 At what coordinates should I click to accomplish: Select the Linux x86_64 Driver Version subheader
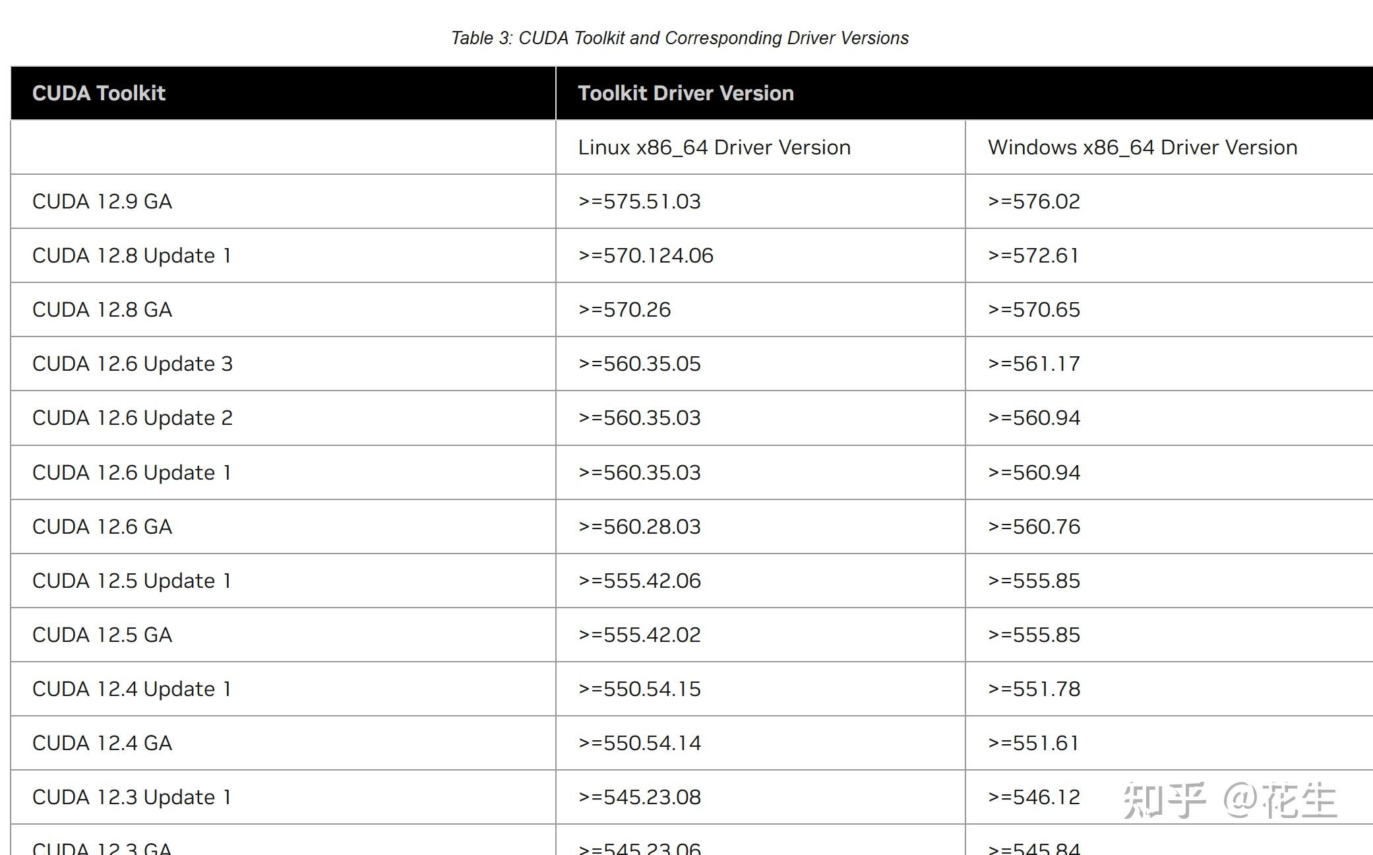(x=714, y=147)
